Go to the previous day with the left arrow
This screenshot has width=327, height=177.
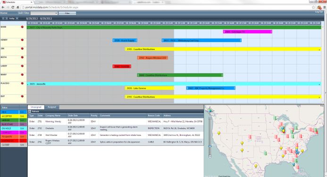(x=3, y=18)
